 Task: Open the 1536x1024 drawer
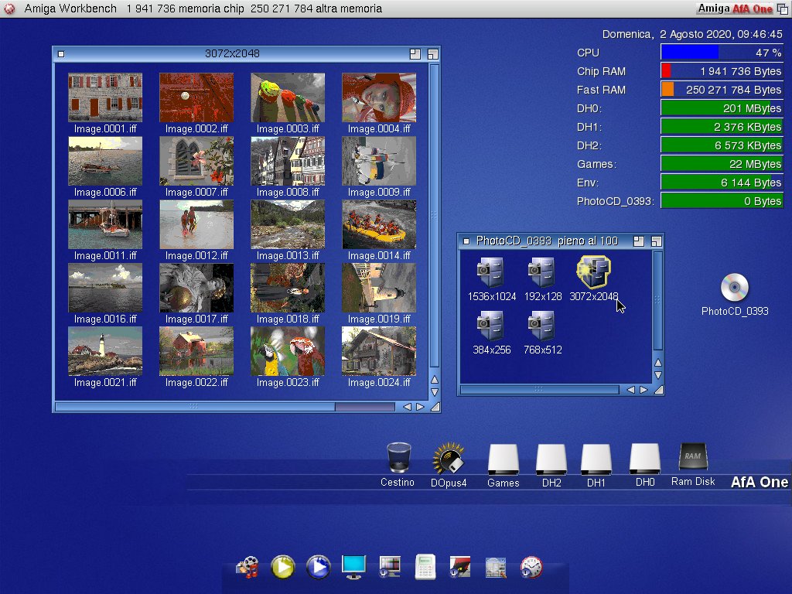(491, 273)
